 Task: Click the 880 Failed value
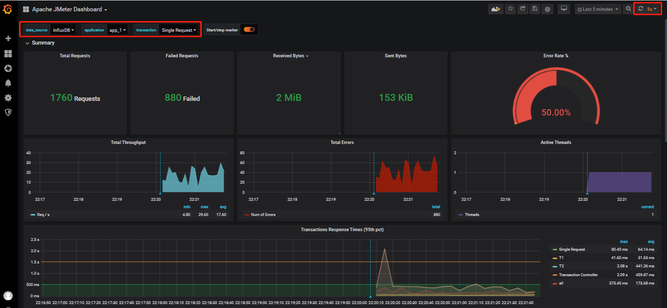click(182, 98)
